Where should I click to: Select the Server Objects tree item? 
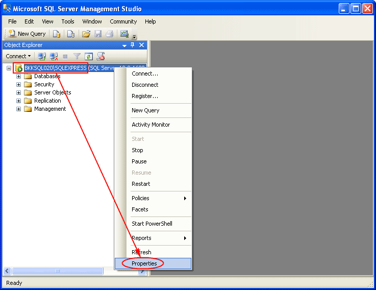coord(53,92)
